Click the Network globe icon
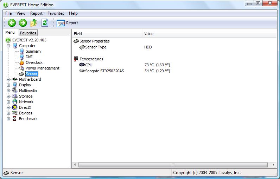The height and width of the screenshot is (179, 280). point(15,102)
